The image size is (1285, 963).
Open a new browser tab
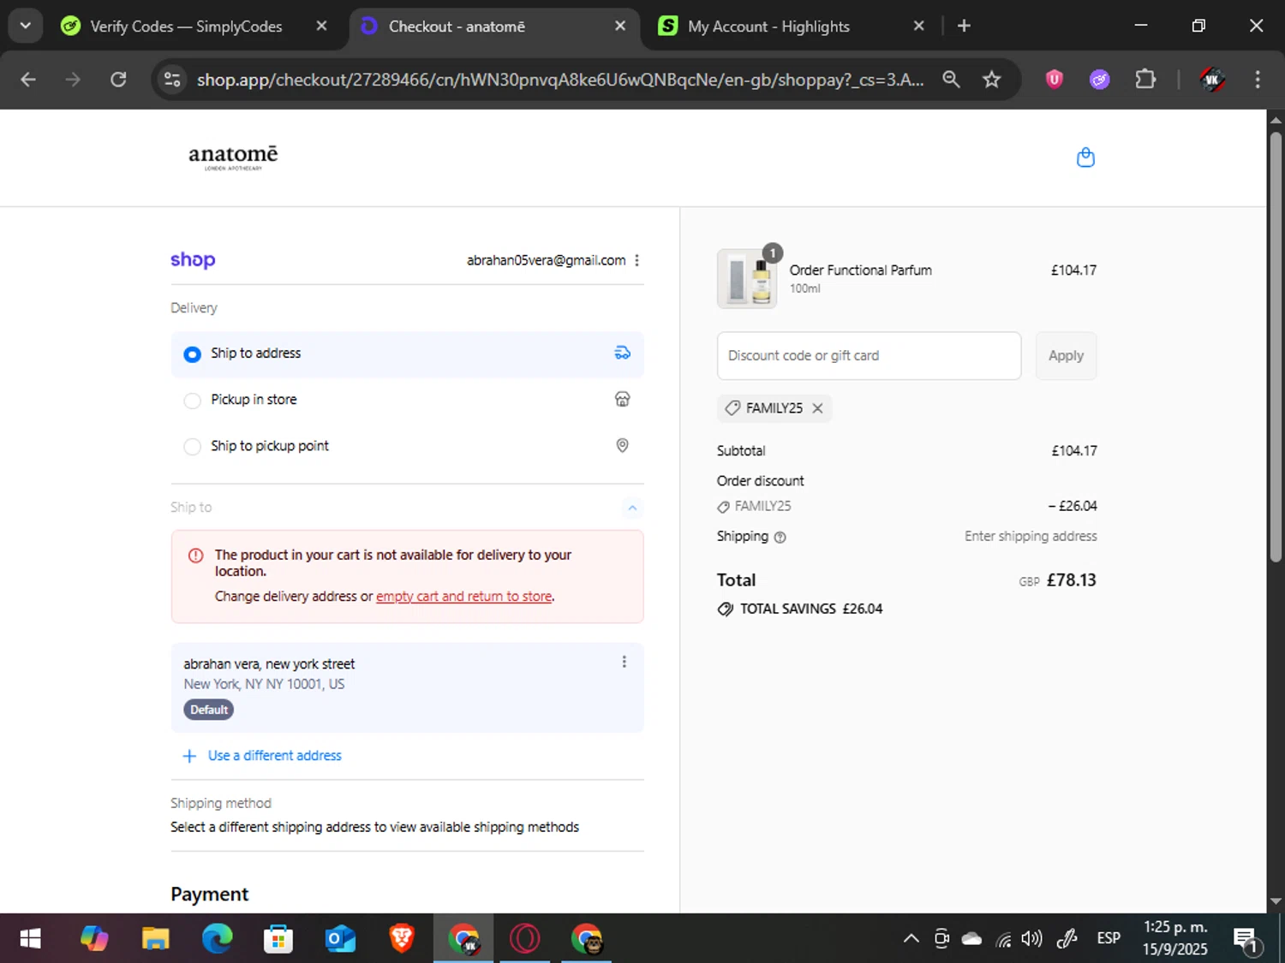click(964, 26)
